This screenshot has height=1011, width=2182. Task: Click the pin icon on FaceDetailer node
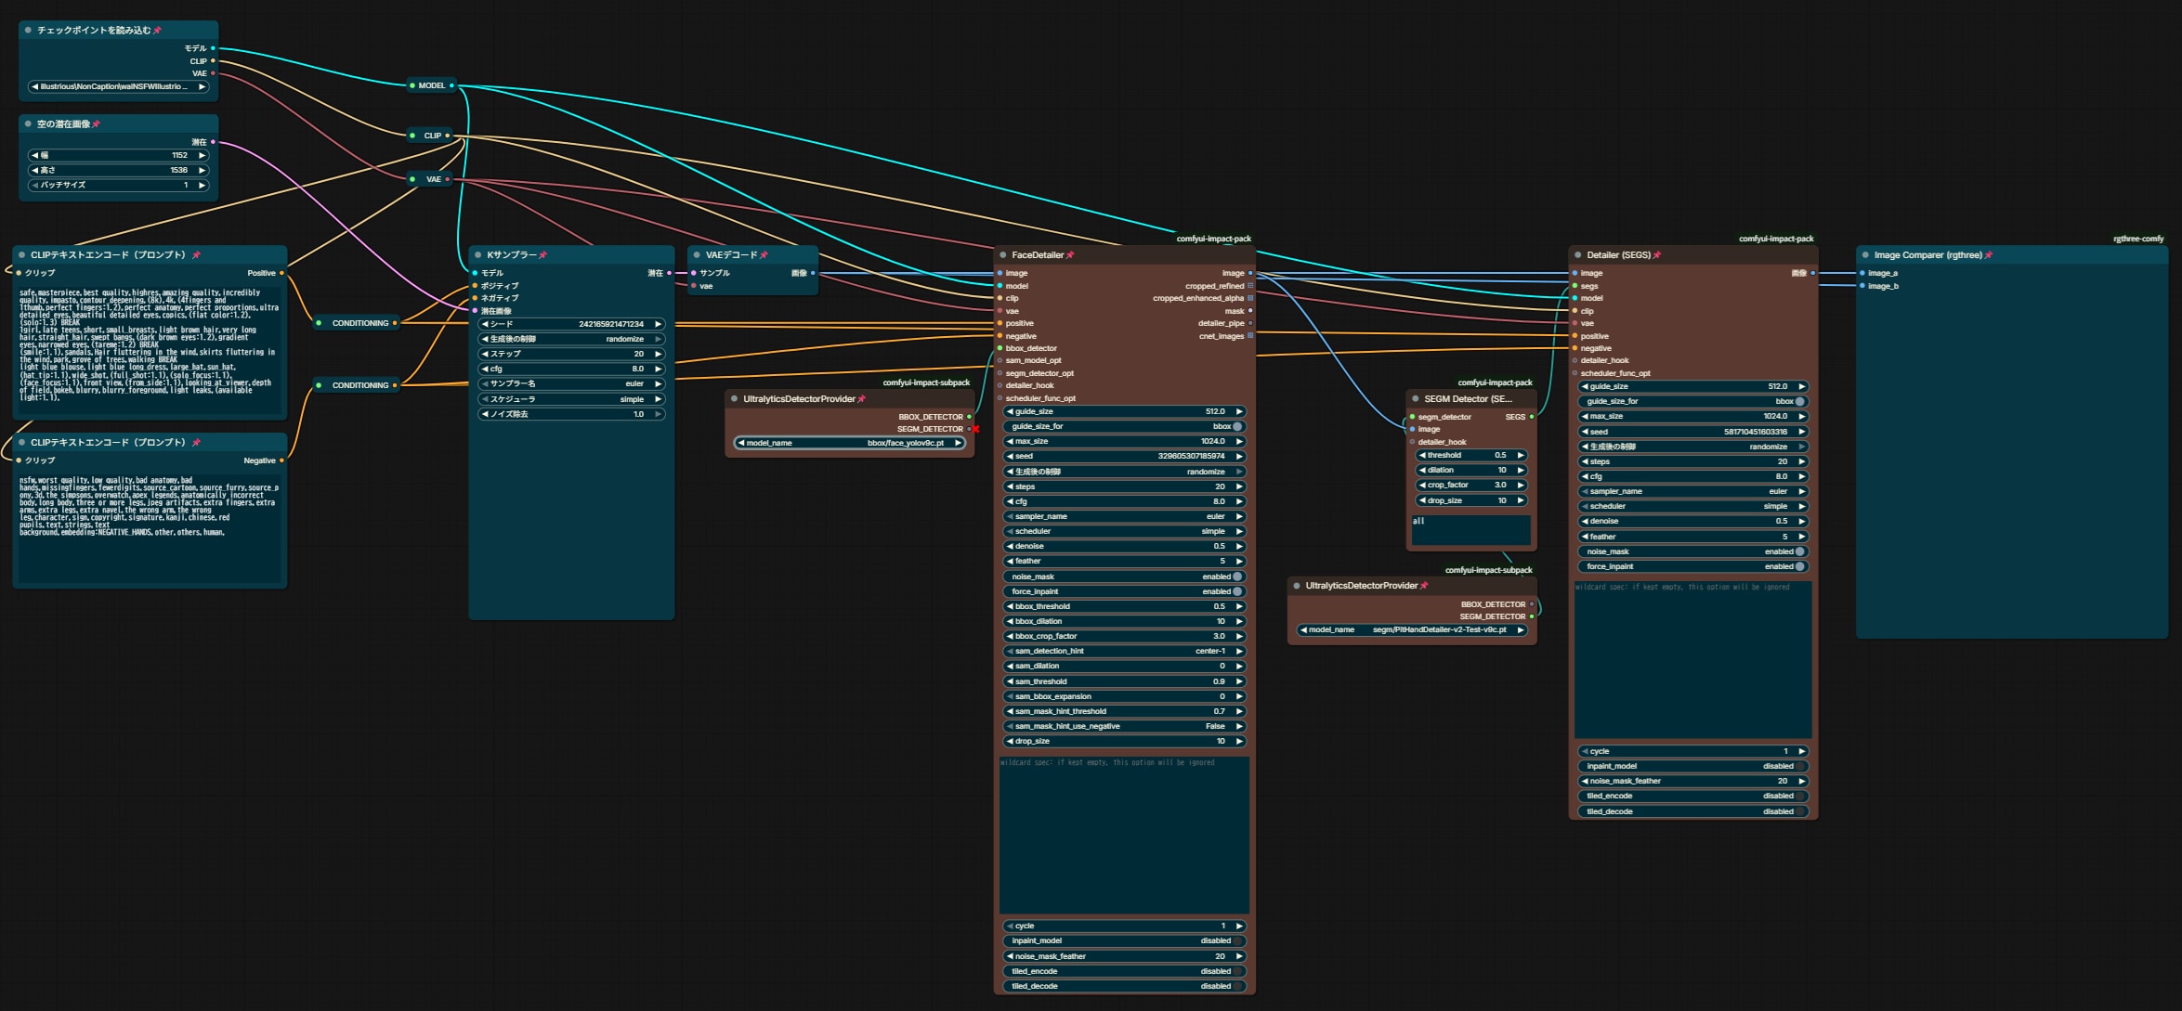(1070, 255)
